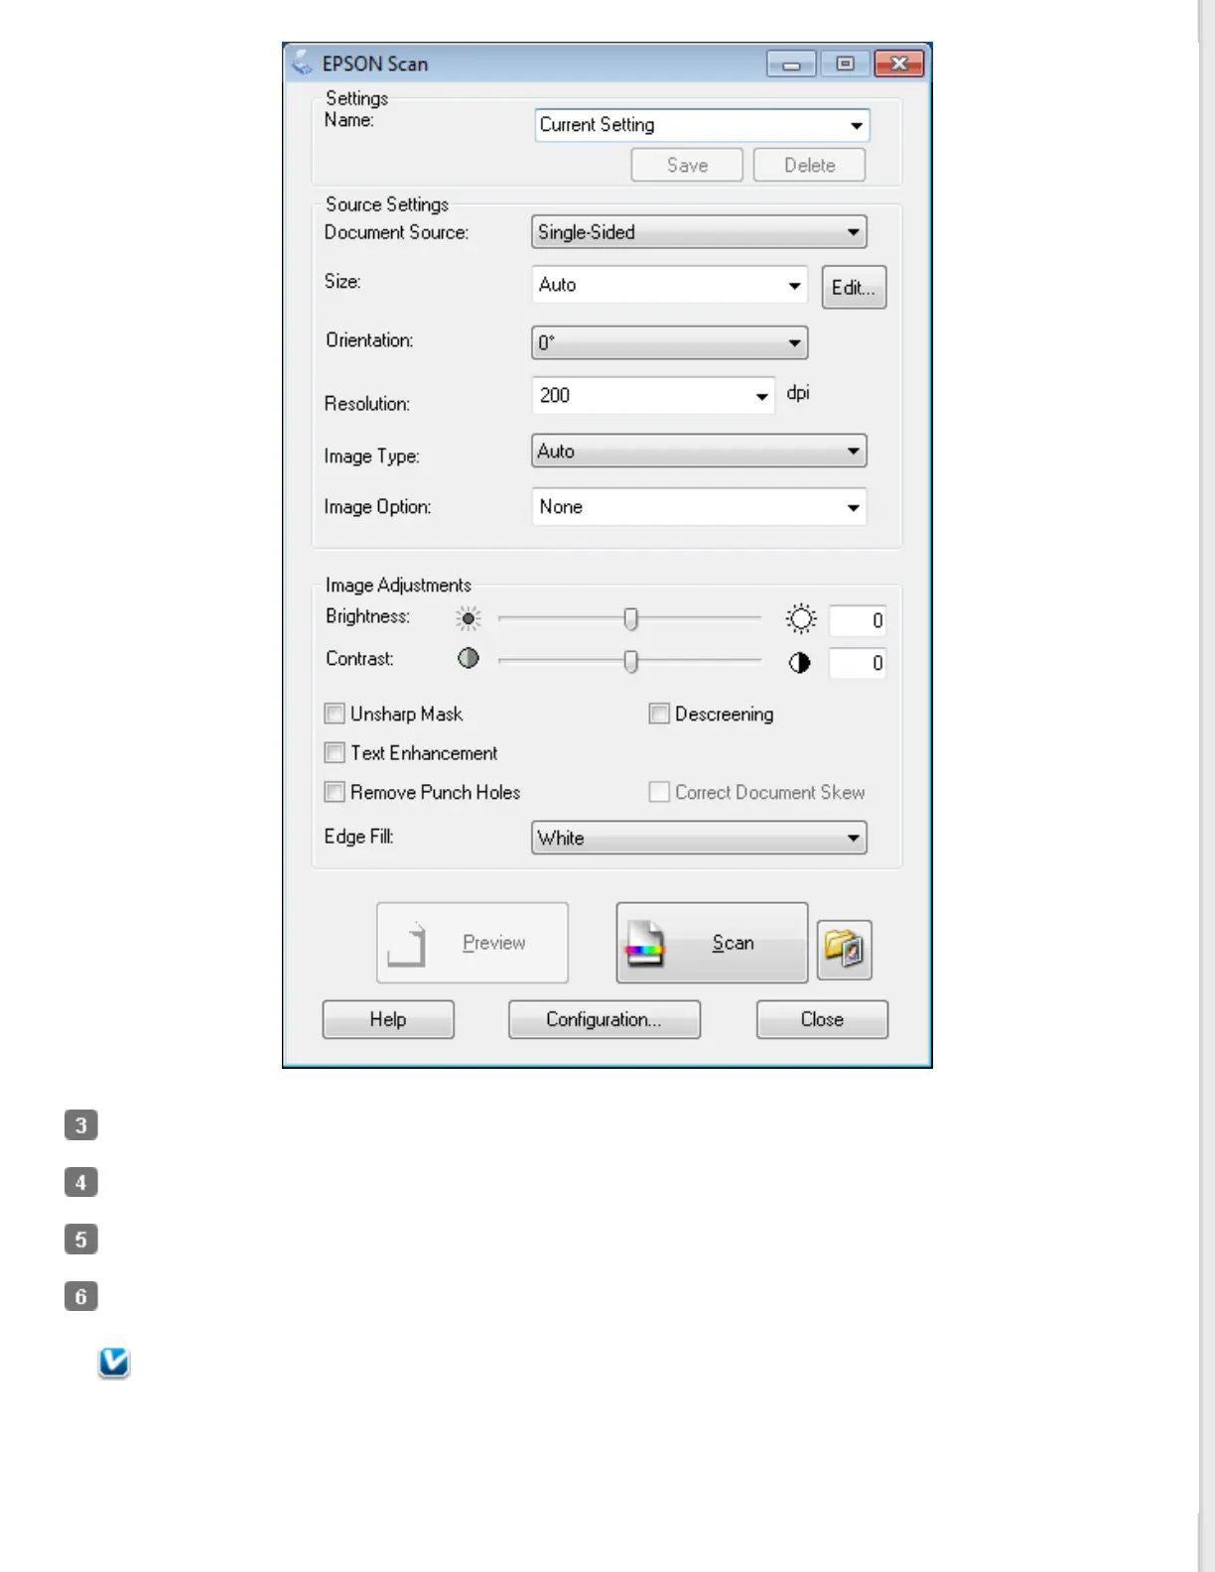Open the Settings Name dropdown
1215x1572 pixels.
(x=702, y=125)
